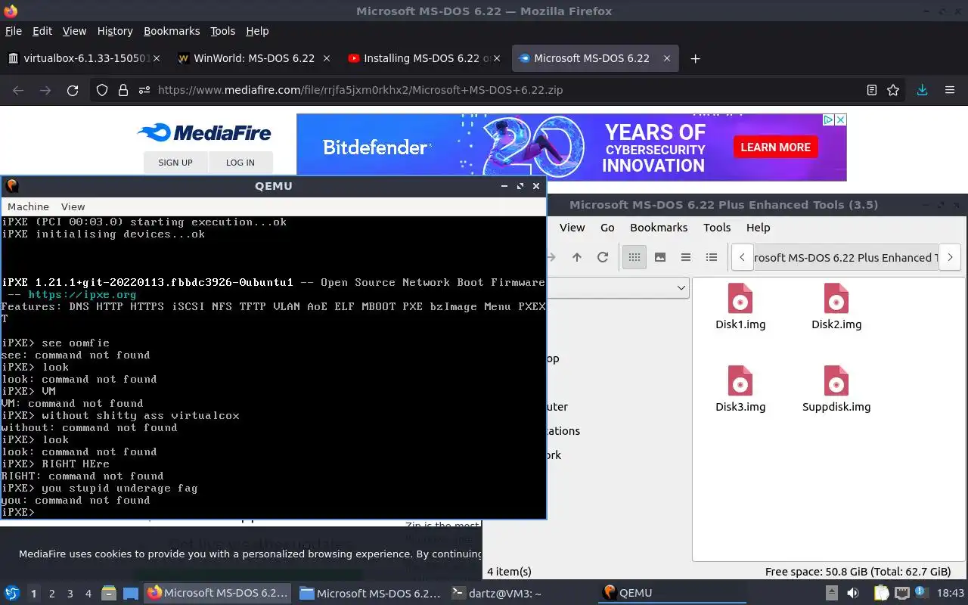
Task: Switch file manager to icon view
Action: pos(634,257)
